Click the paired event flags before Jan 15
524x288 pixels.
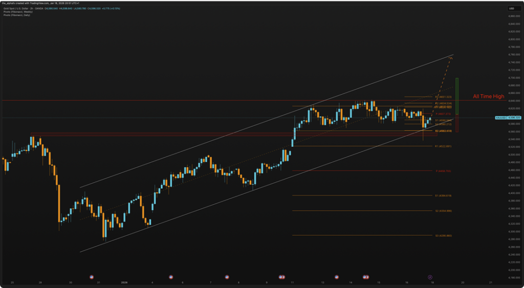click(365, 277)
